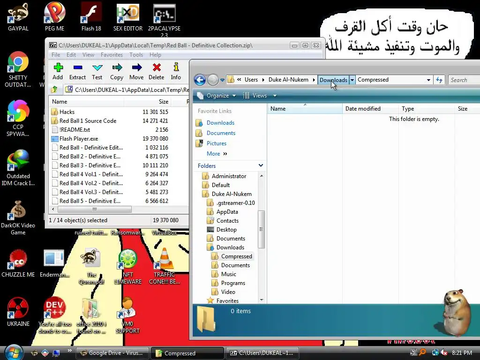Open the HxD SEX EDITOR desktop icon
Image resolution: width=480 pixels, height=360 pixels.
click(128, 17)
